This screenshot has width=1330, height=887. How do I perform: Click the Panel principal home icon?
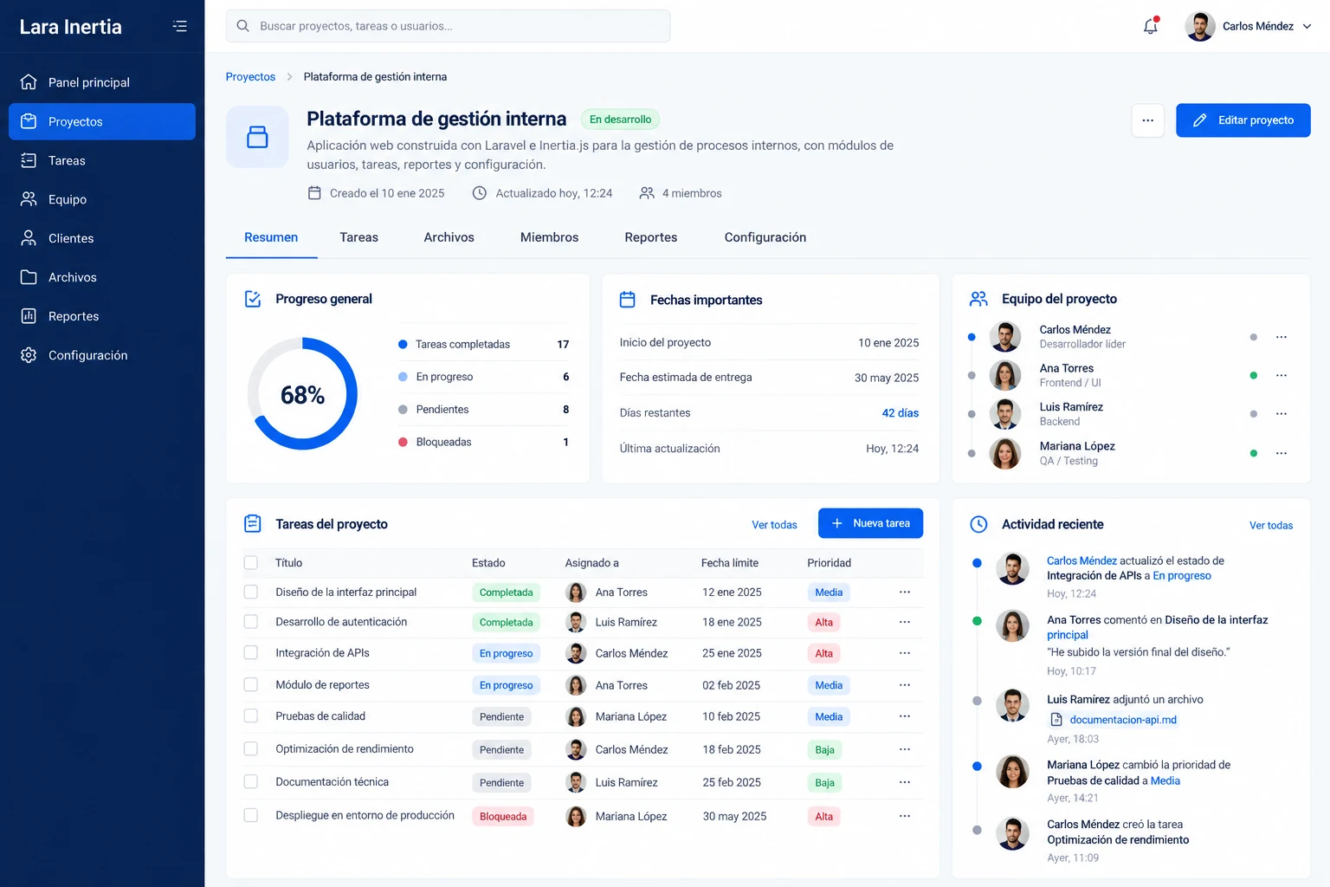pyautogui.click(x=29, y=82)
